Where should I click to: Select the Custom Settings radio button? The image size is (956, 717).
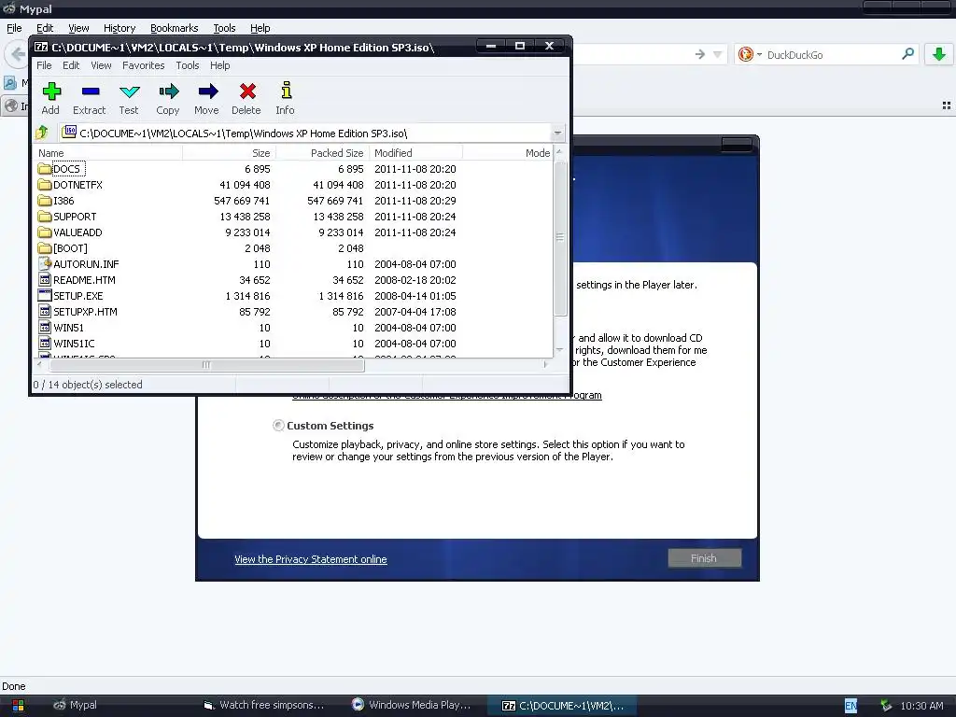[278, 426]
